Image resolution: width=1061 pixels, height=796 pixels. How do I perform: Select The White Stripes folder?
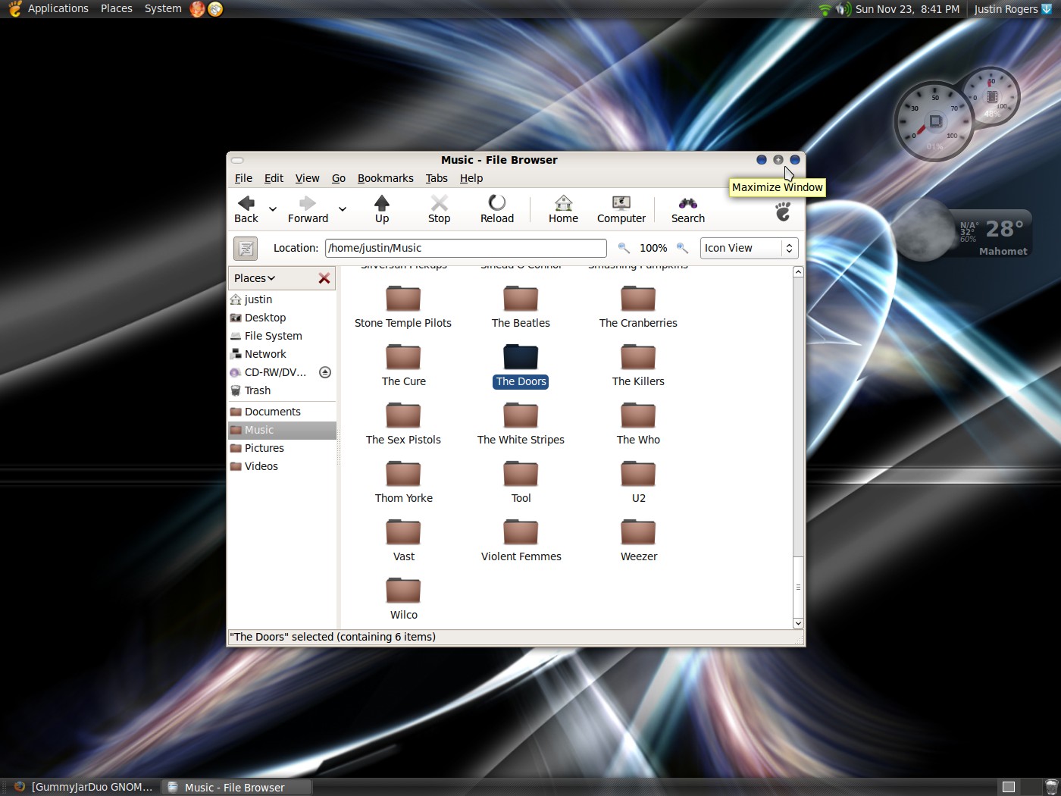tap(521, 424)
